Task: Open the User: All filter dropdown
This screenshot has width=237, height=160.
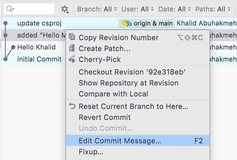Action: pos(138,9)
